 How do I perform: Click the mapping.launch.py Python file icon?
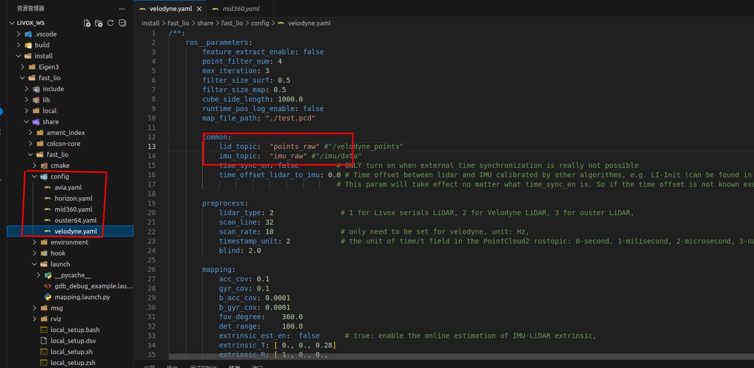48,297
